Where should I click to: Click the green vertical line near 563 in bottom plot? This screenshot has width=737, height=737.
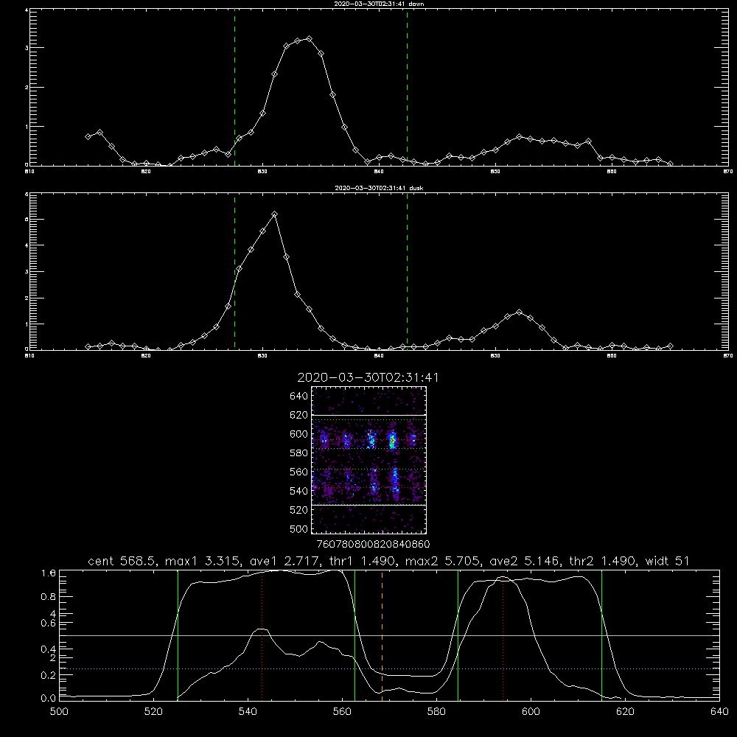pos(355,635)
